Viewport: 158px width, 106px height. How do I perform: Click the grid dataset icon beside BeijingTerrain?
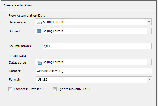point(39,31)
